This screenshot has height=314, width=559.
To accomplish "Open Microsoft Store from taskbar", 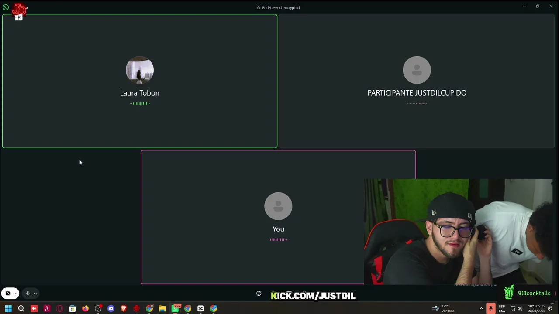I will (72, 309).
